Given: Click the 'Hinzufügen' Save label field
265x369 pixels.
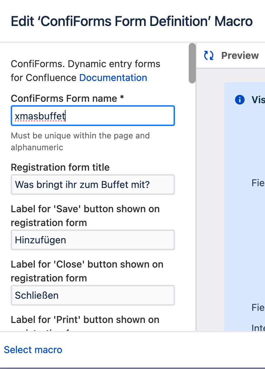Looking at the screenshot, I should pyautogui.click(x=92, y=240).
